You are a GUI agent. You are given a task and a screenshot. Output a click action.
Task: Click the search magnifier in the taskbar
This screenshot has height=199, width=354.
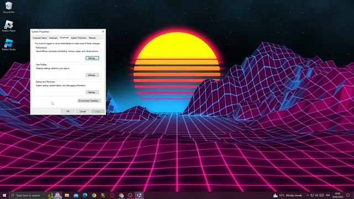[13, 195]
